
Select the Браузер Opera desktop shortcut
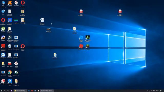point(23,48)
